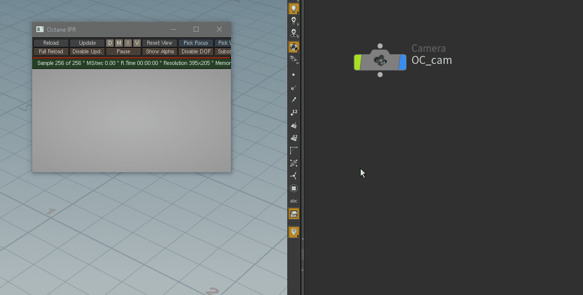This screenshot has height=295, width=583.
Task: Click the circled lines display option icon
Action: click(x=293, y=188)
